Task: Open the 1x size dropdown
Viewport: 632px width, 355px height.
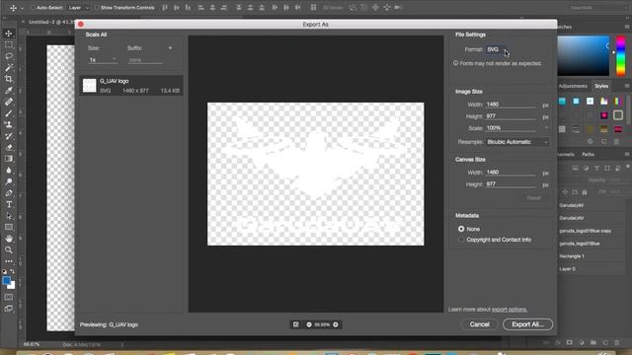Action: pos(103,60)
